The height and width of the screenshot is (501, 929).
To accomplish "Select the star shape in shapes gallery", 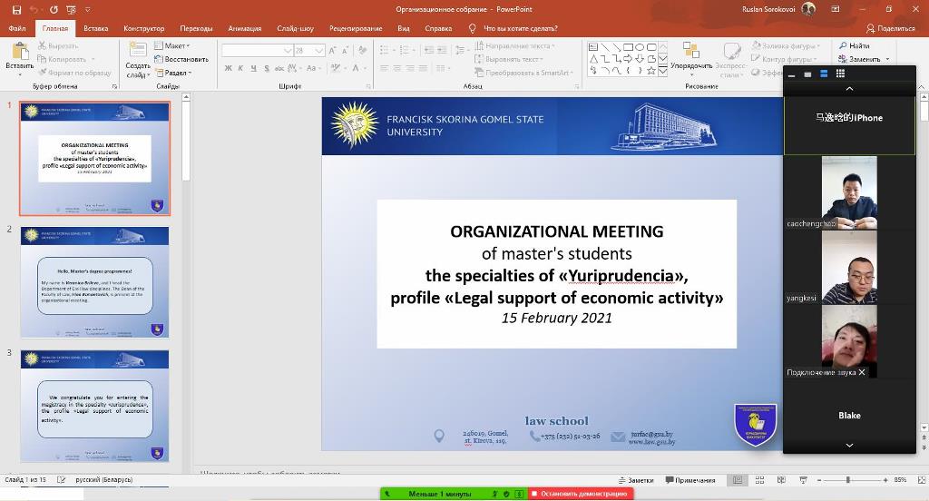I will [651, 71].
